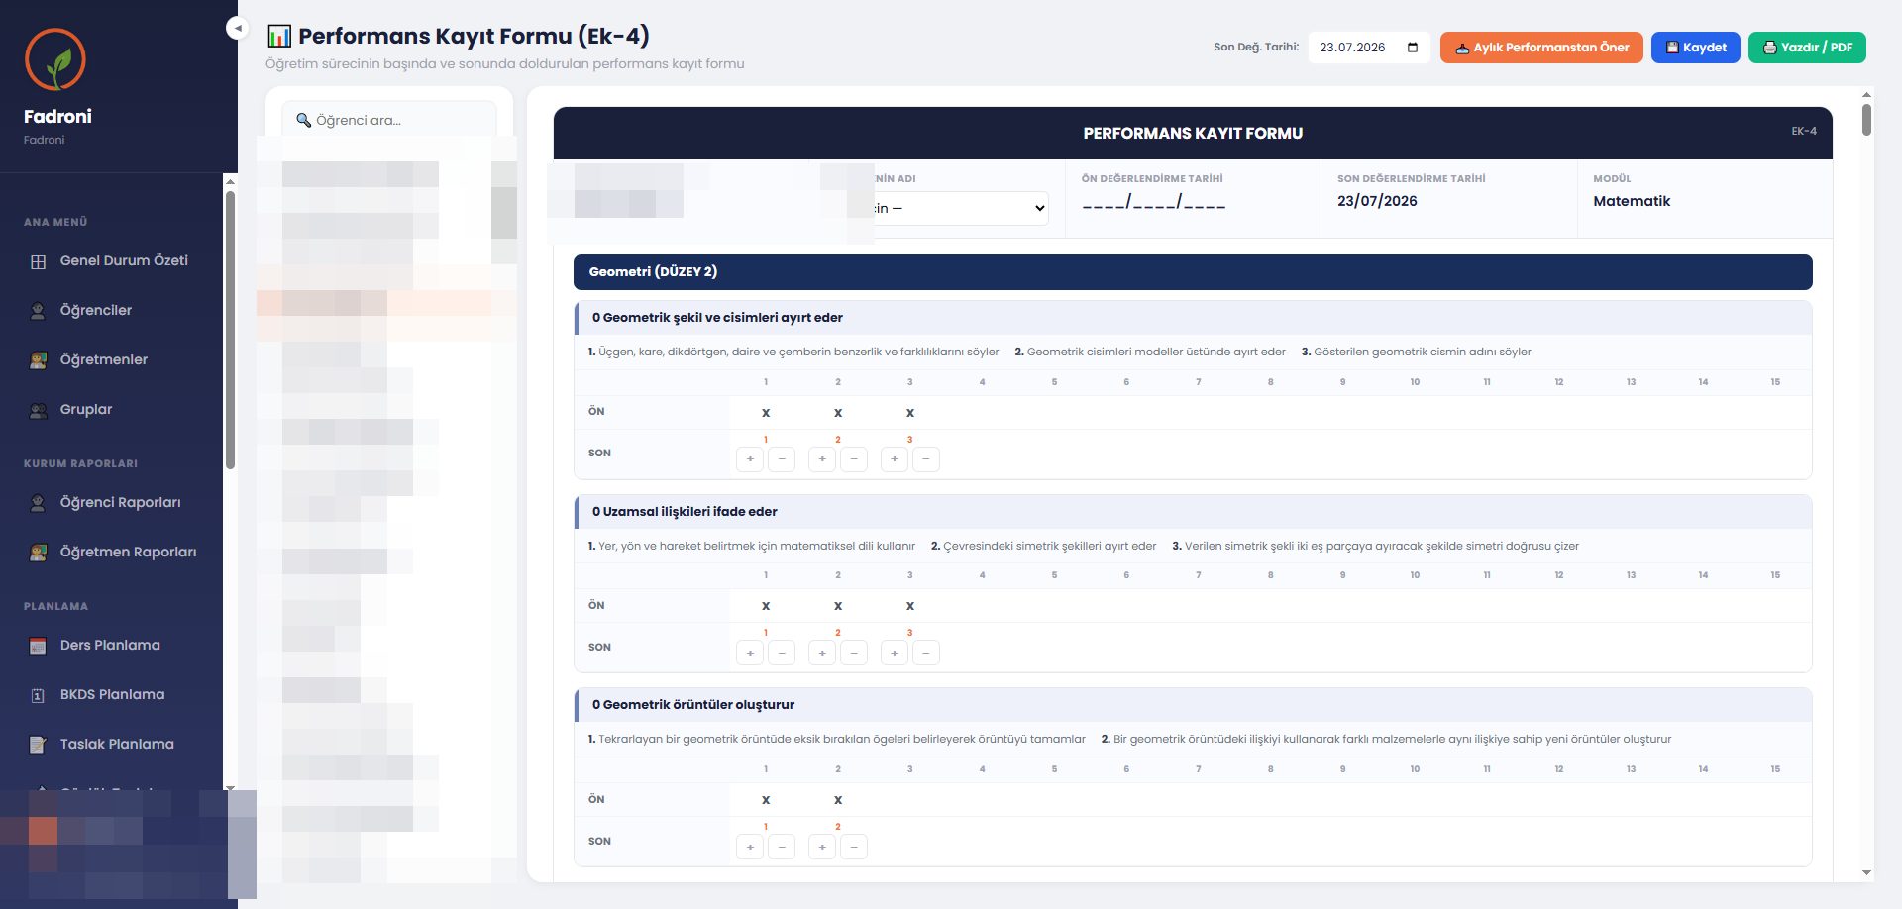Increase SON item 1 under Geometrik şekil ve cisimleri
The width and height of the screenshot is (1902, 909).
pos(750,459)
